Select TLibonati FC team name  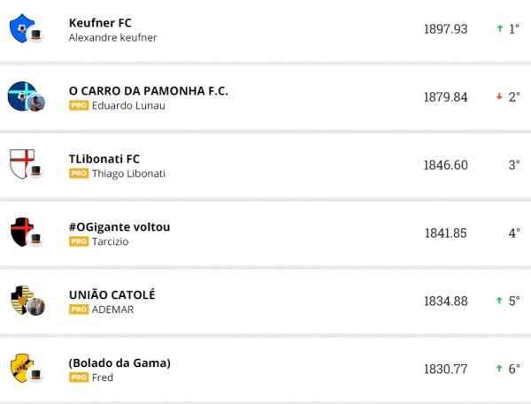(x=104, y=159)
